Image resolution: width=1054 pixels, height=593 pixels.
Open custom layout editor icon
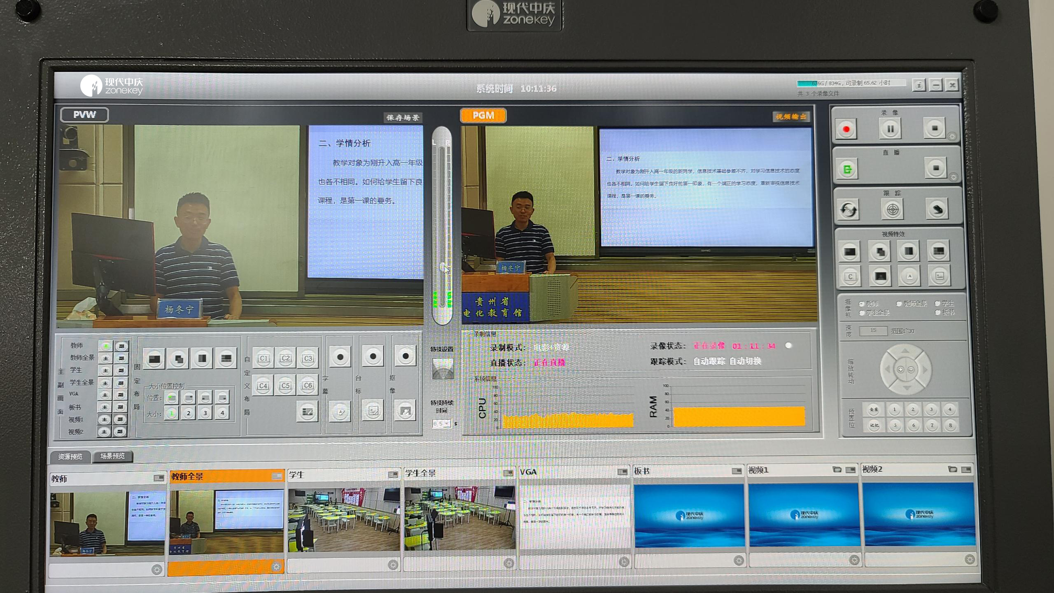coord(307,411)
